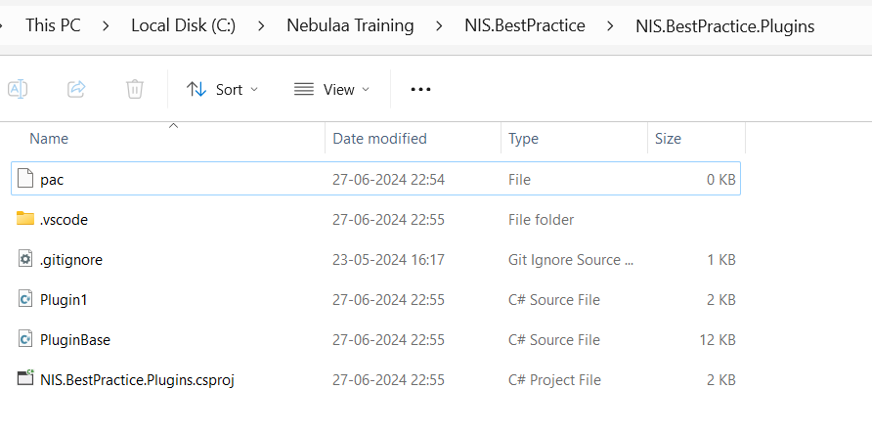Viewport: 872px width, 432px height.
Task: Select the NIS.BestPractice.Plugins.csproj project icon
Action: [x=25, y=379]
